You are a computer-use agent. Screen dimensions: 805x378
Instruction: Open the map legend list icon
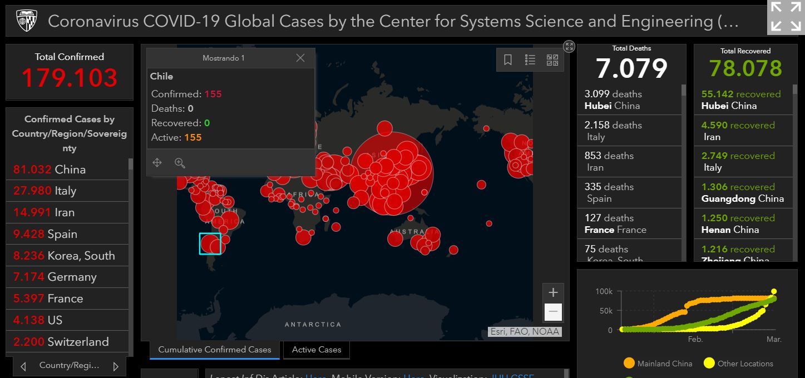[530, 60]
